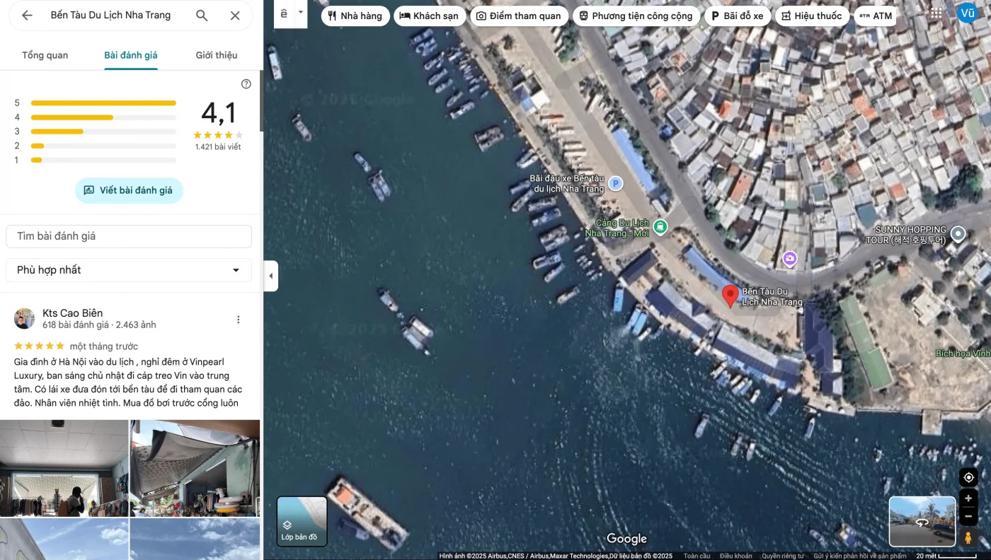Image resolution: width=991 pixels, height=560 pixels.
Task: Center map on my location
Action: 968,477
